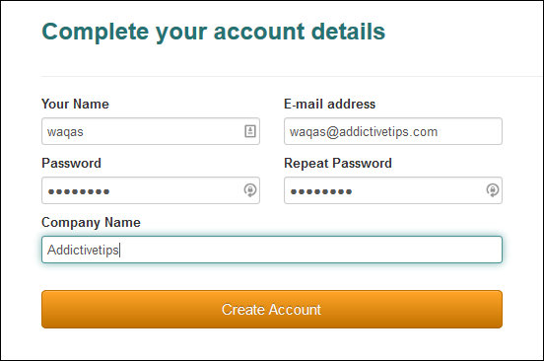Viewport: 544px width, 361px height.
Task: Click the Repeat Password label
Action: 338,164
